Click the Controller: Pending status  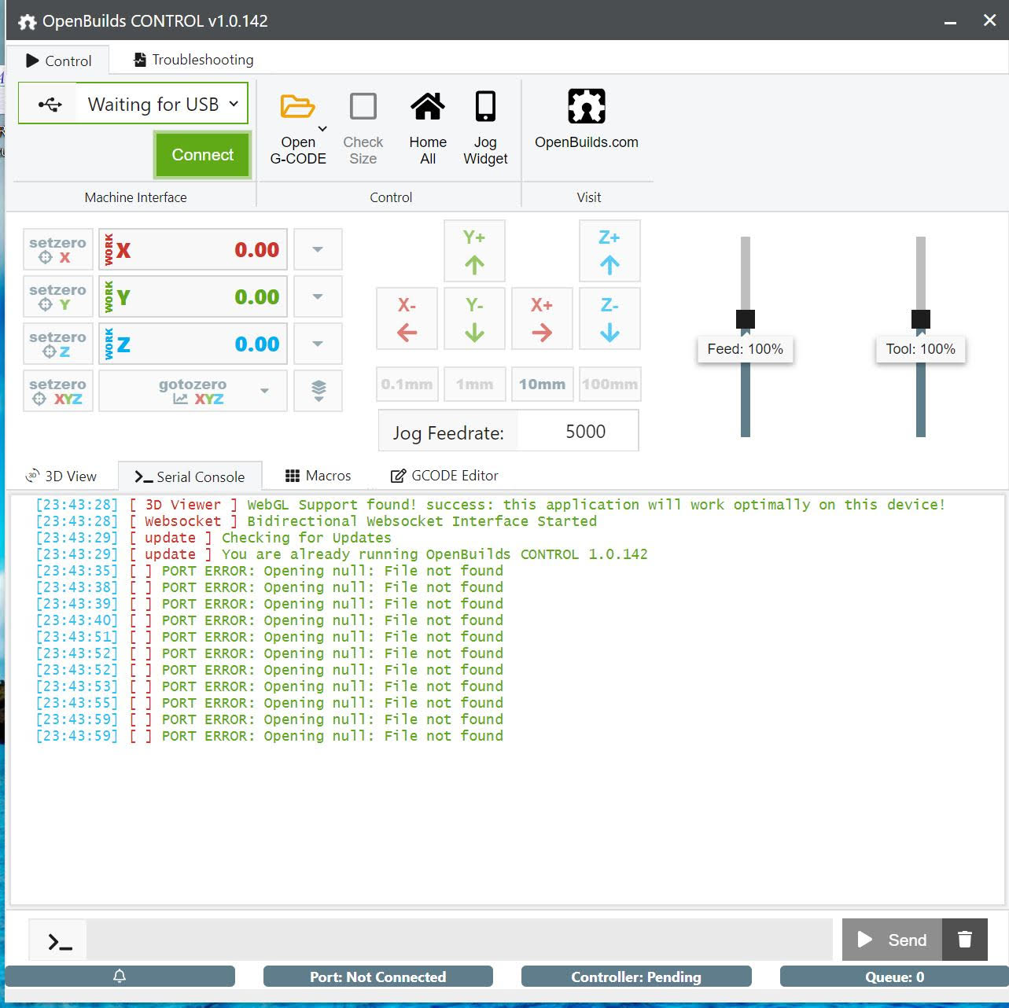[635, 977]
